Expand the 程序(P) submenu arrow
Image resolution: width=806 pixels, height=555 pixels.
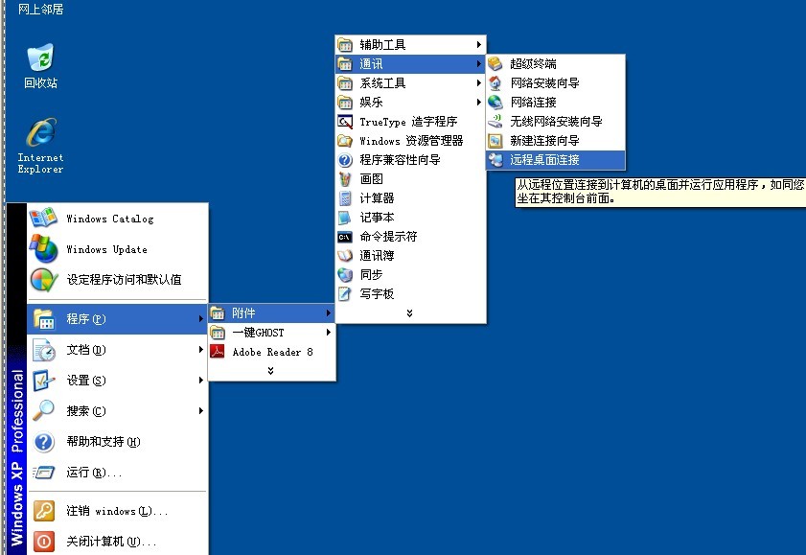[x=201, y=318]
